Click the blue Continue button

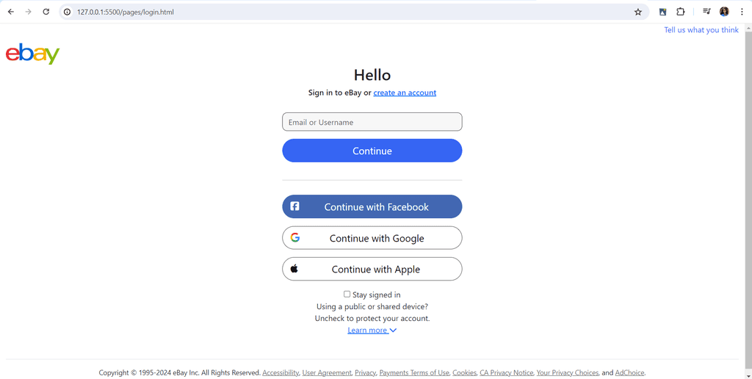(x=372, y=151)
